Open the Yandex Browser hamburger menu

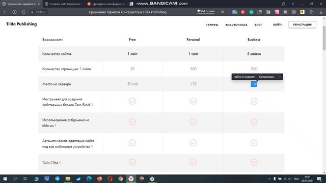click(293, 4)
